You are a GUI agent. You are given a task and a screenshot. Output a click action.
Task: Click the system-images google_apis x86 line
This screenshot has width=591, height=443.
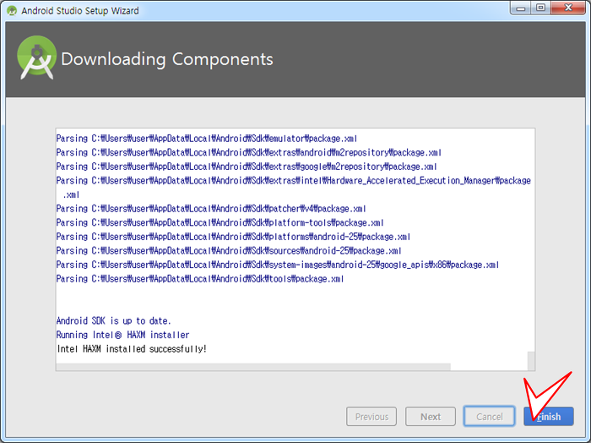coord(278,265)
